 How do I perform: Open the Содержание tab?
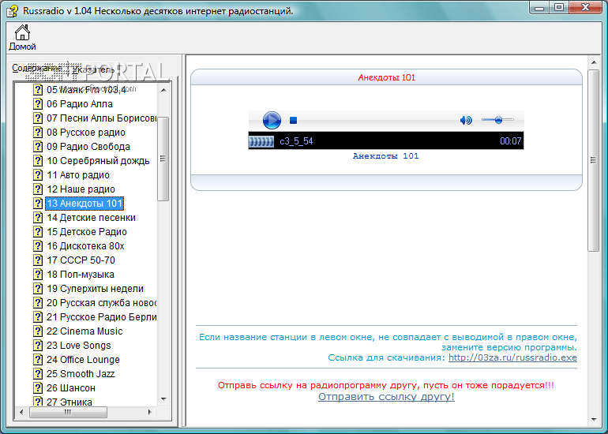pyautogui.click(x=37, y=68)
